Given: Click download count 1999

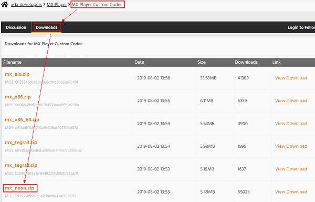Looking at the screenshot, I should coord(242,146).
